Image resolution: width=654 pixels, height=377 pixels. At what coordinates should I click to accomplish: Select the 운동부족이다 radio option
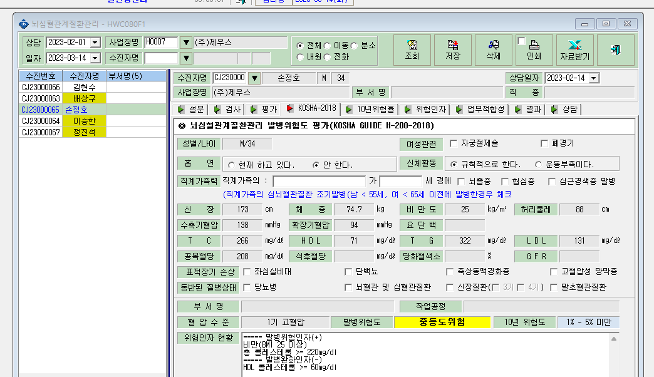point(539,164)
